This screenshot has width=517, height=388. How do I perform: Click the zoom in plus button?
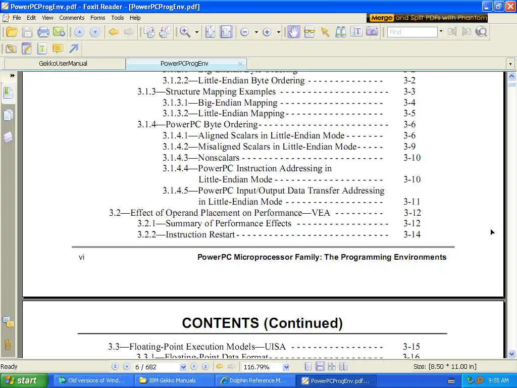[267, 32]
